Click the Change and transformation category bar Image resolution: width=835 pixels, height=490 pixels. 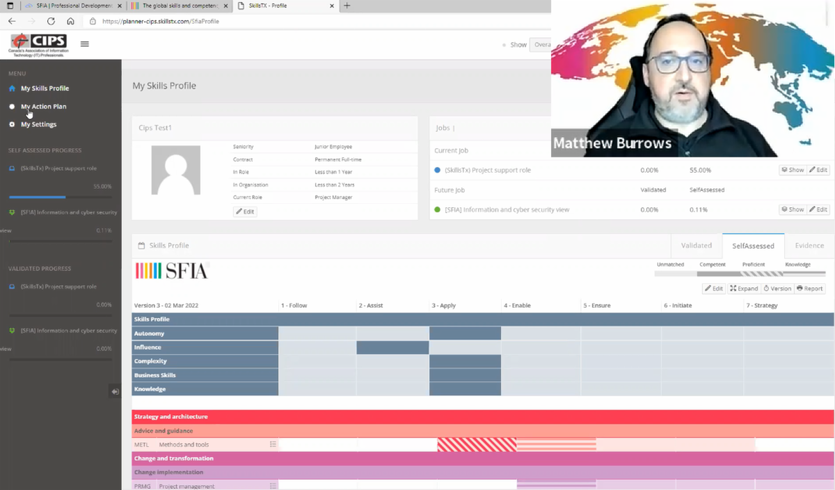483,459
